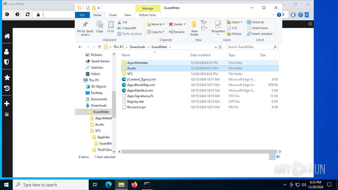Select the AppxSignature.p7x file
This screenshot has width=338, height=190.
200,96
